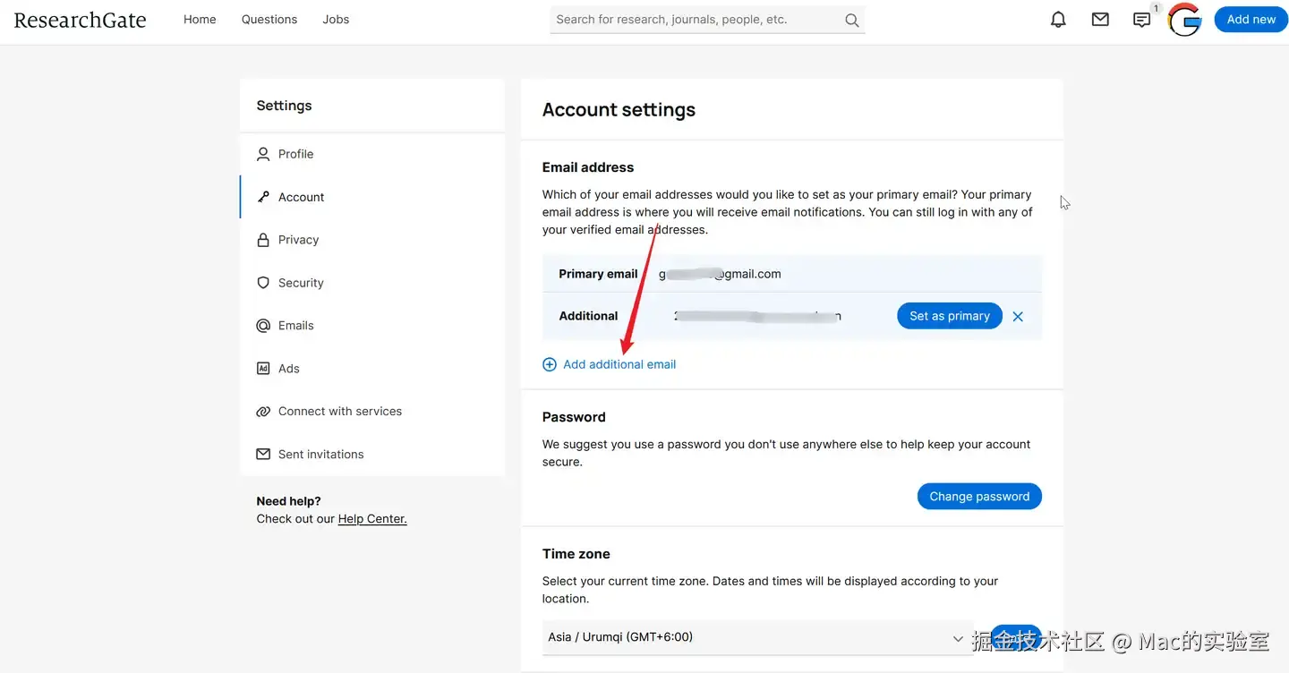Open Security settings section
The width and height of the screenshot is (1289, 673).
pos(301,283)
